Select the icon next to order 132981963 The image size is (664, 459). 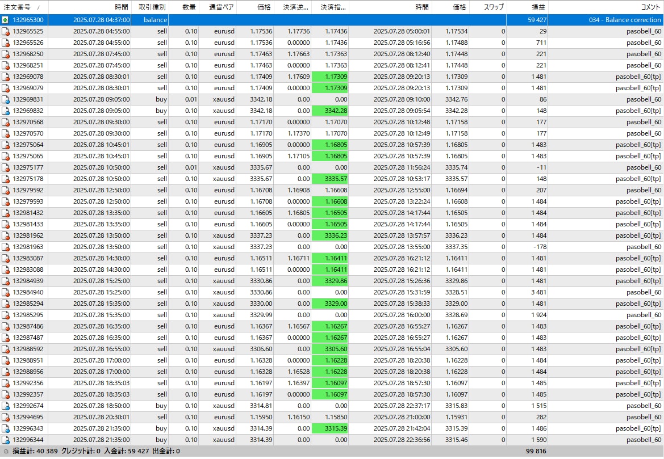(x=6, y=247)
